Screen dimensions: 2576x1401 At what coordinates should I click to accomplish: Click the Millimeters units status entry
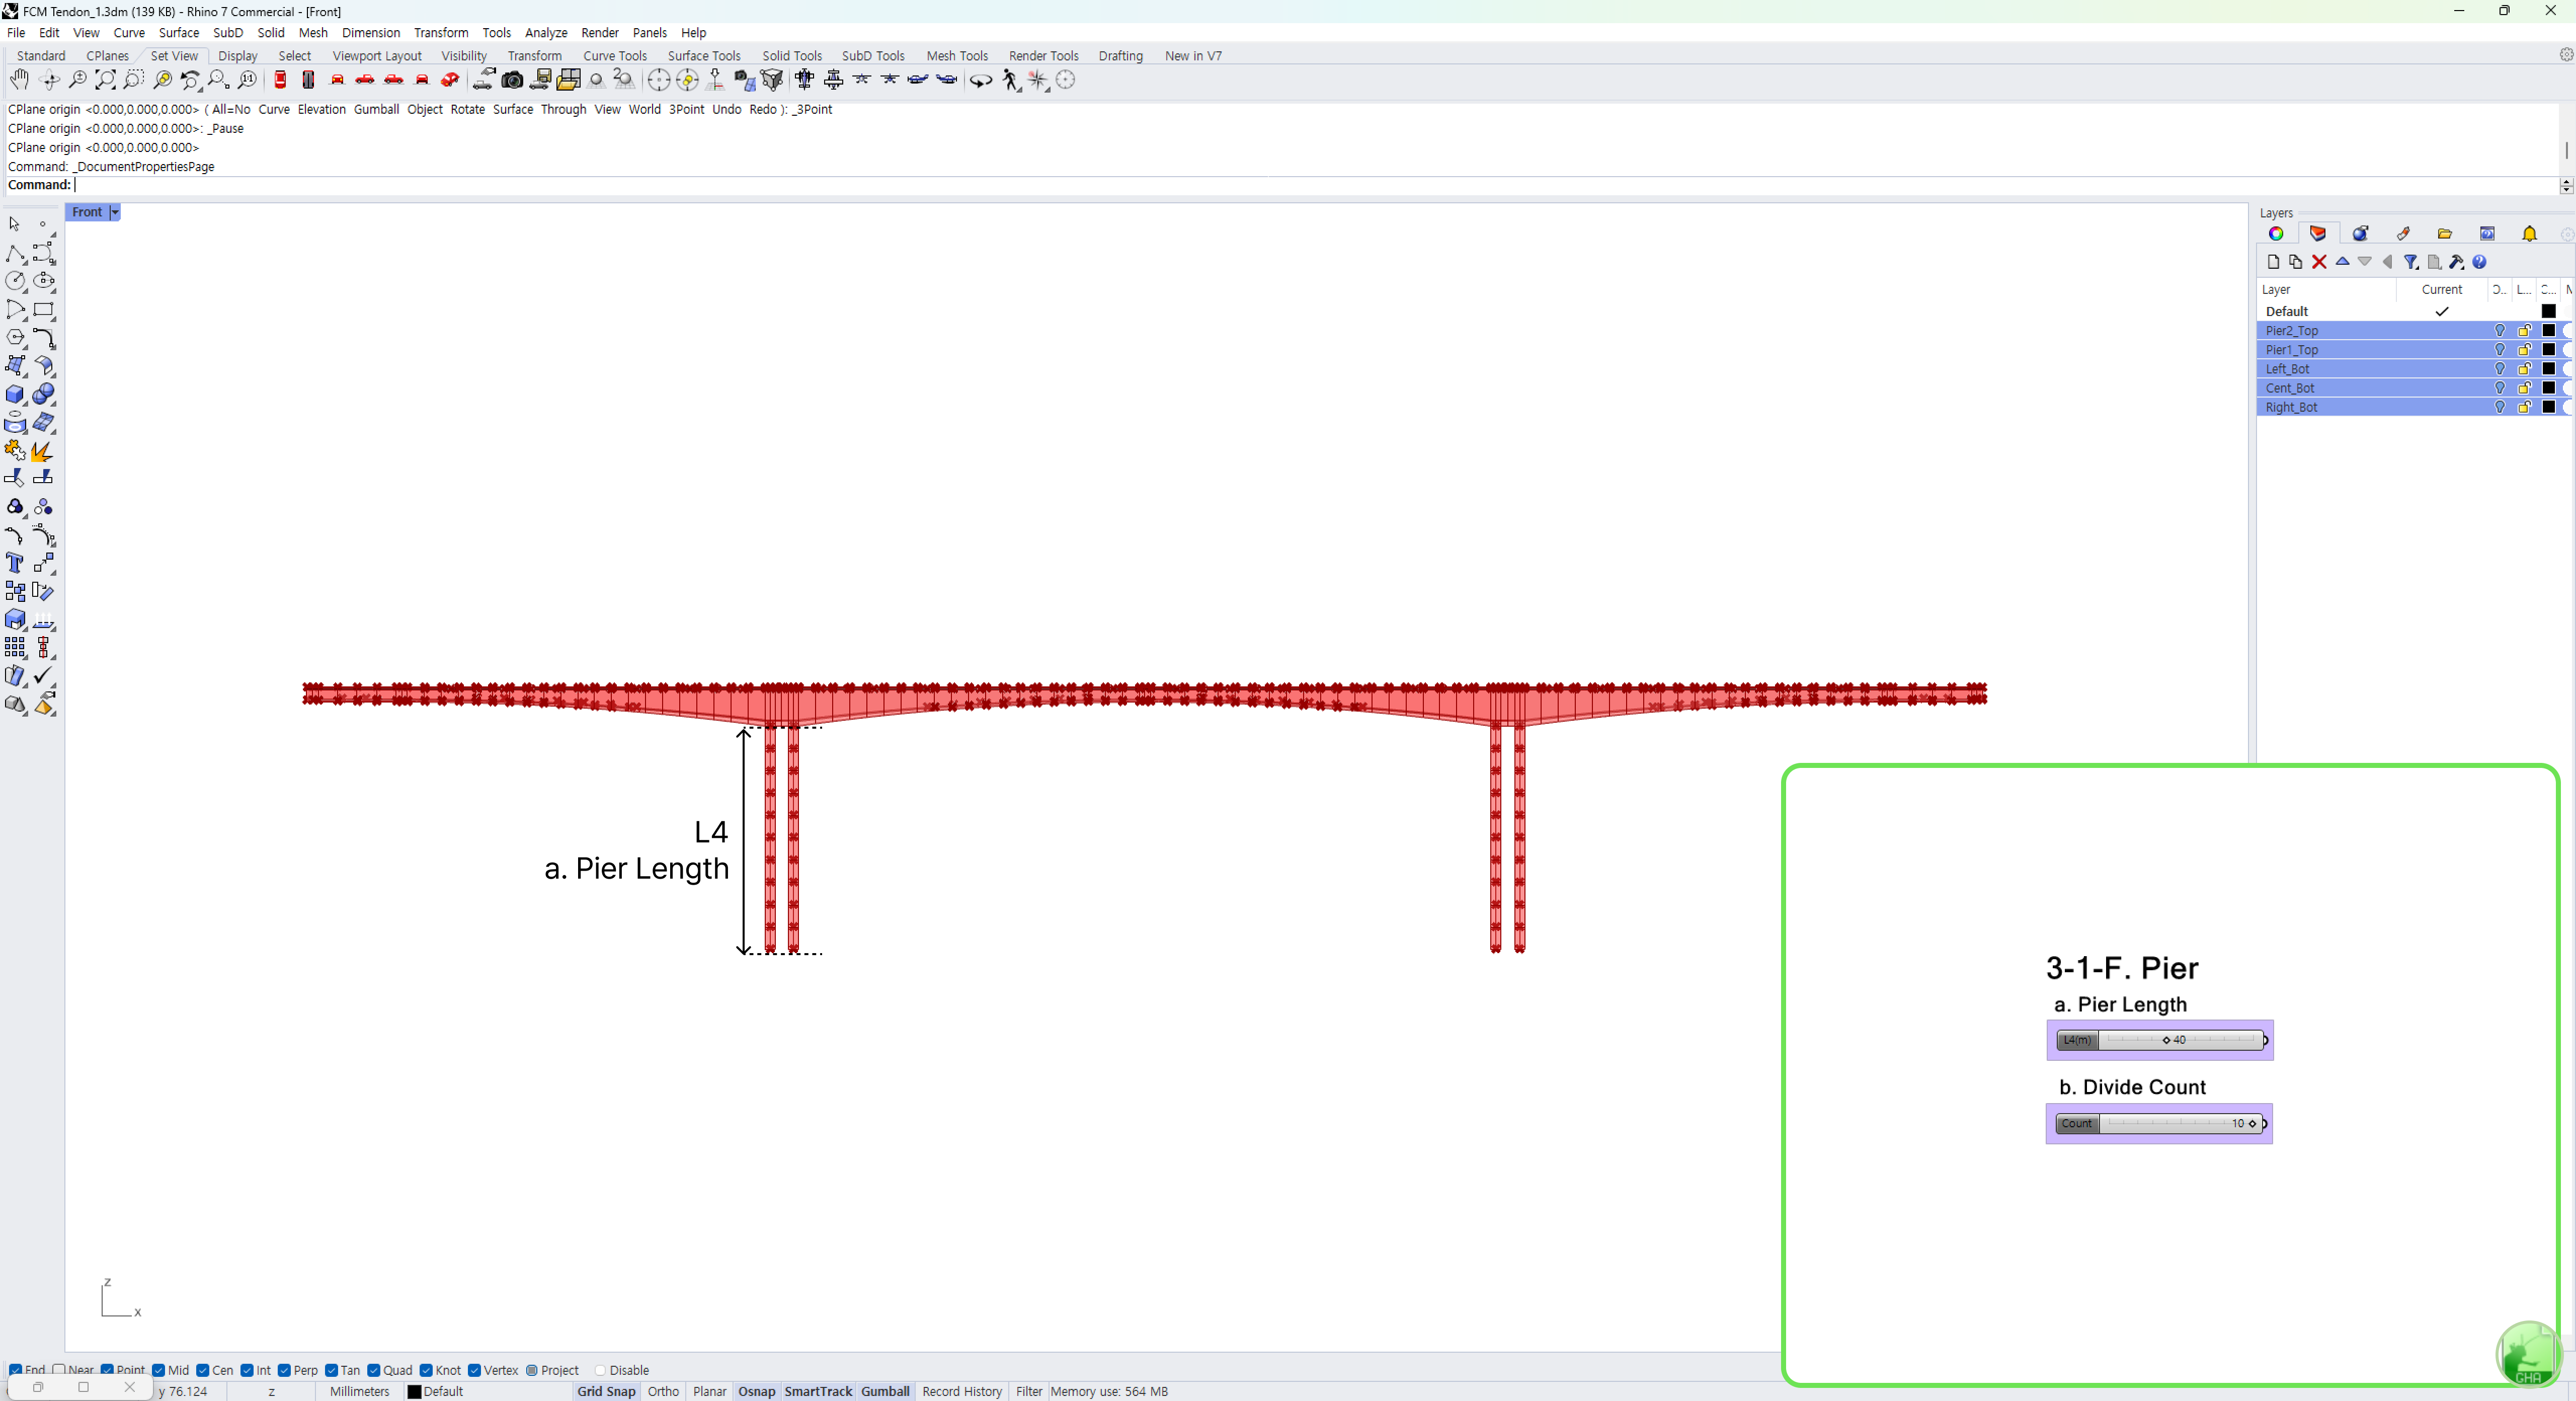pyautogui.click(x=360, y=1391)
